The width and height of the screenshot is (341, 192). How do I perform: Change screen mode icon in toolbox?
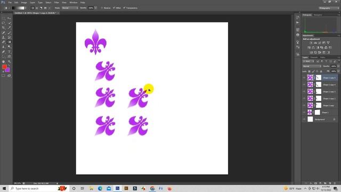[9, 76]
